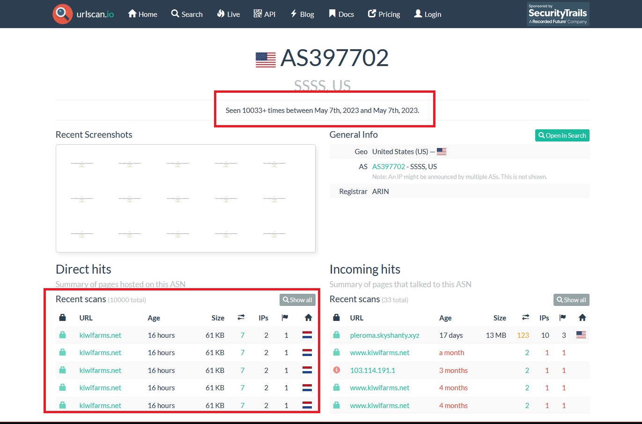Click the '3 months' age cell

click(x=453, y=370)
